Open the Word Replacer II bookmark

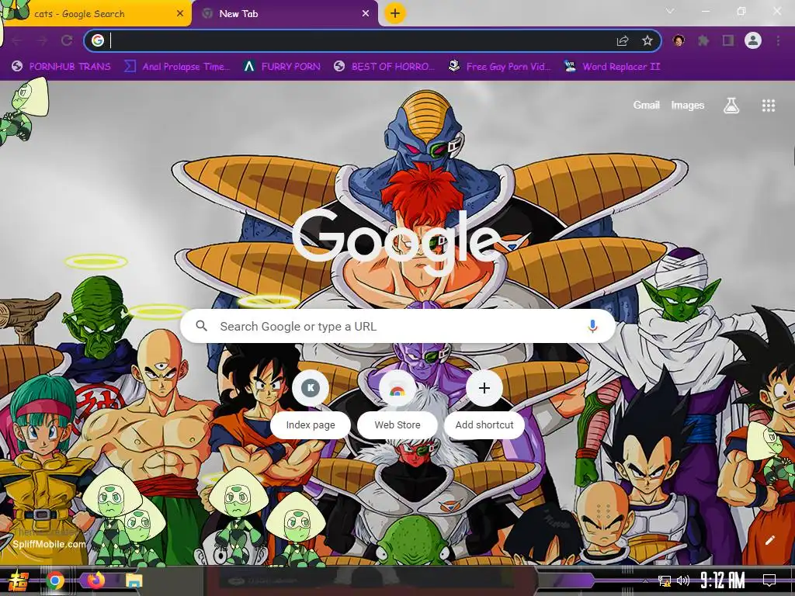pyautogui.click(x=613, y=67)
